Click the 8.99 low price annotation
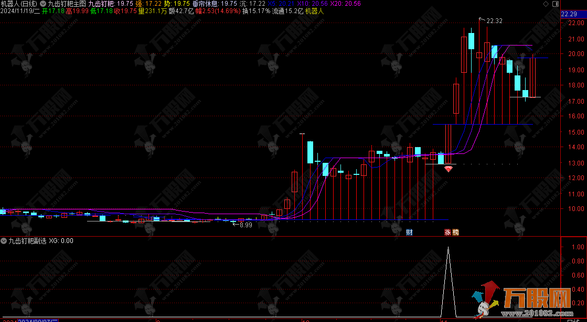 click(x=246, y=225)
